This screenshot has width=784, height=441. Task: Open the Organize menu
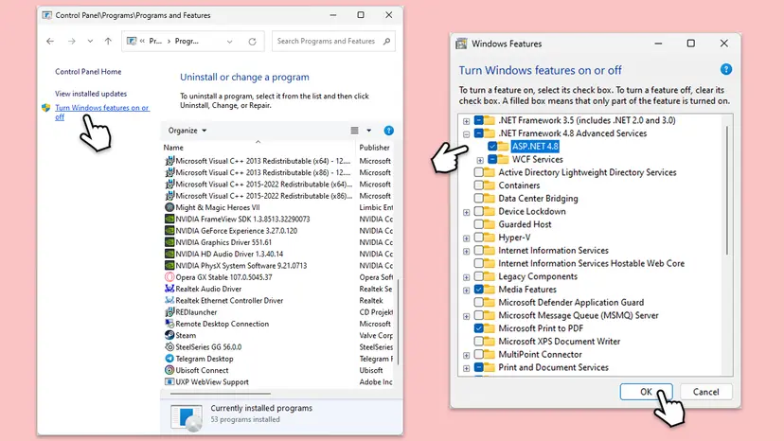point(187,131)
